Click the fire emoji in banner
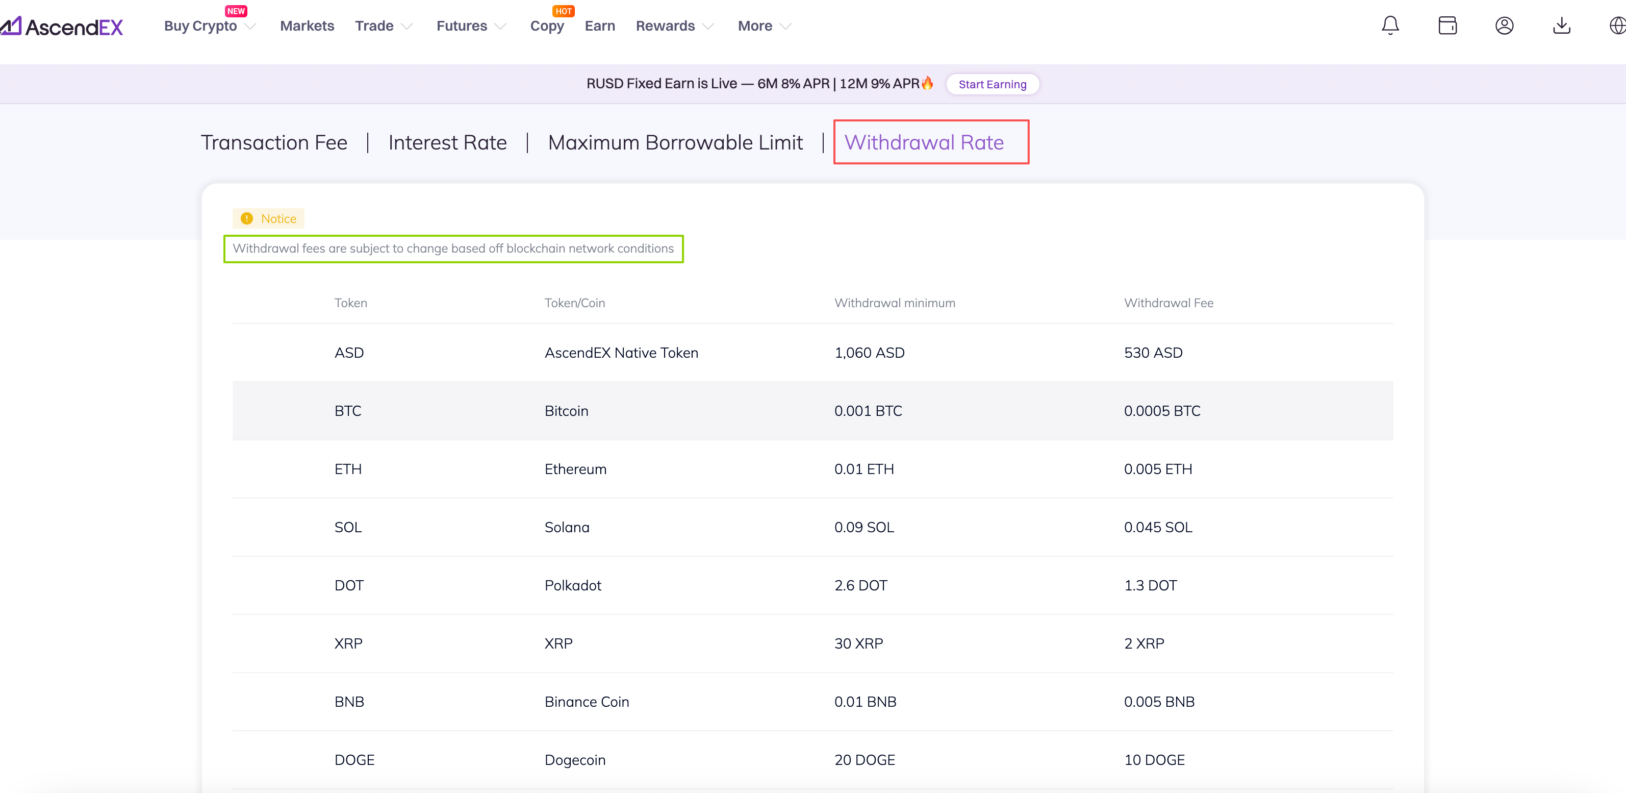This screenshot has width=1626, height=793. (x=927, y=83)
